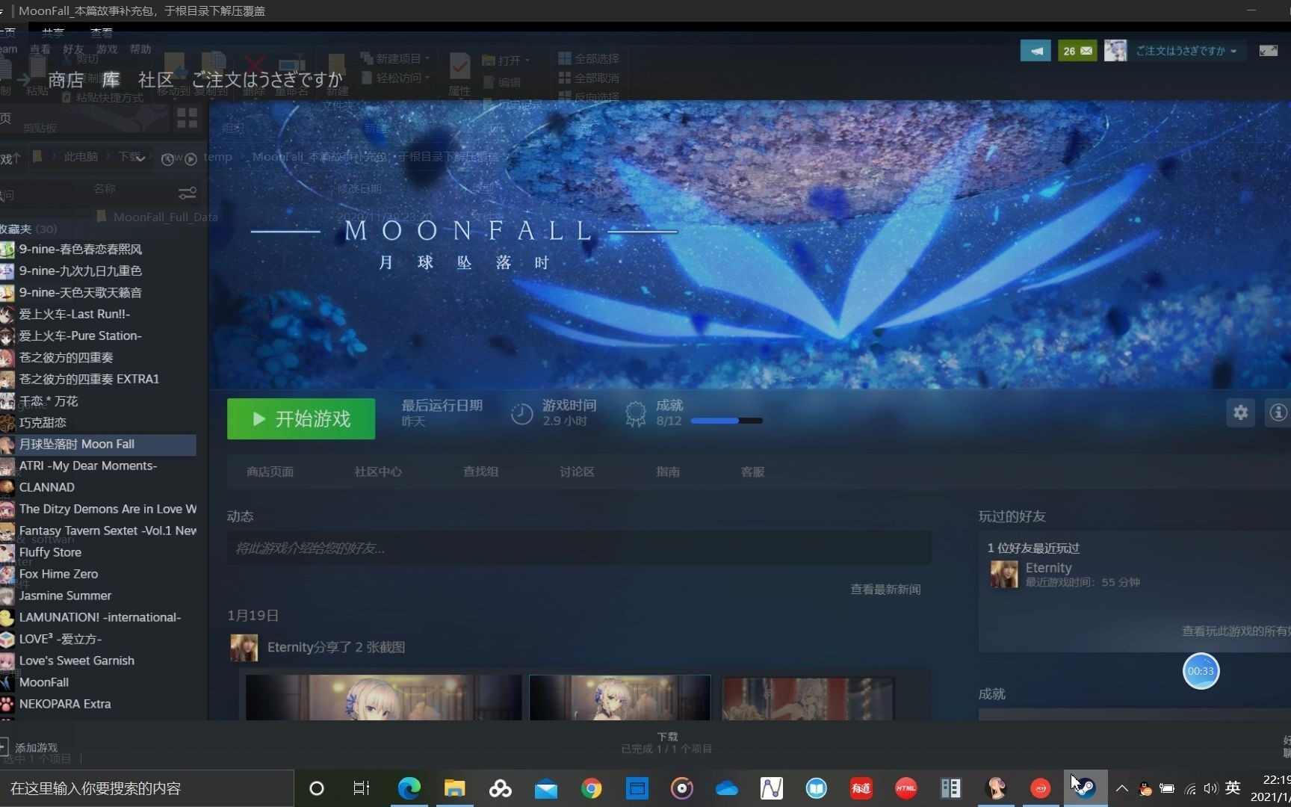Open the ご注文はうさぎですか profile tab

[267, 80]
